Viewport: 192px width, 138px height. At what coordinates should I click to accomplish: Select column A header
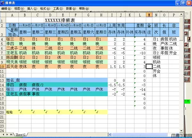click(x=12, y=15)
